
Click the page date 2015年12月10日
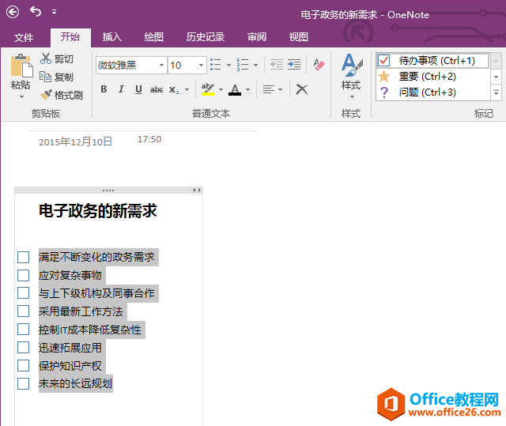75,142
